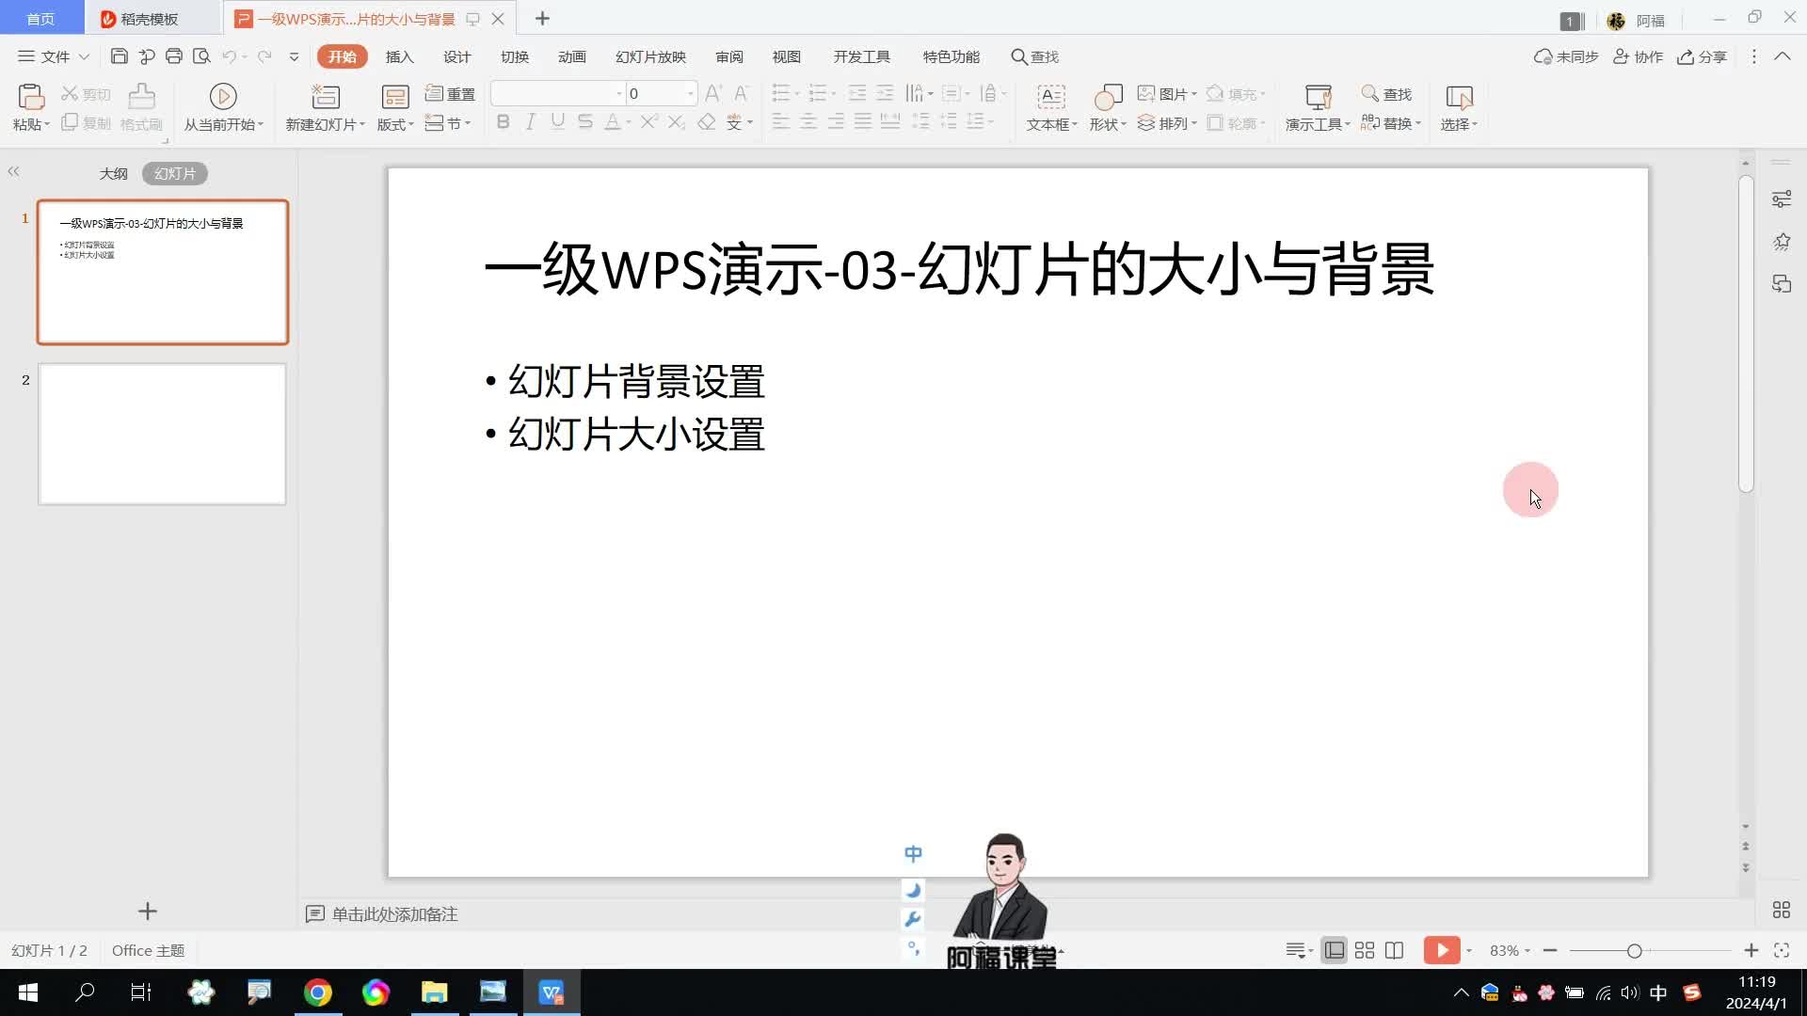Image resolution: width=1807 pixels, height=1016 pixels.
Task: Toggle normal view in status bar
Action: (x=1334, y=950)
